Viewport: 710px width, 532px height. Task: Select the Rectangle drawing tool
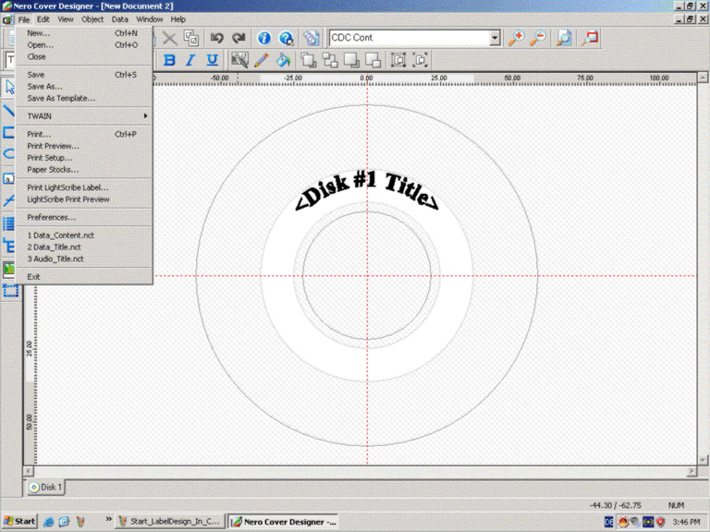coord(8,133)
